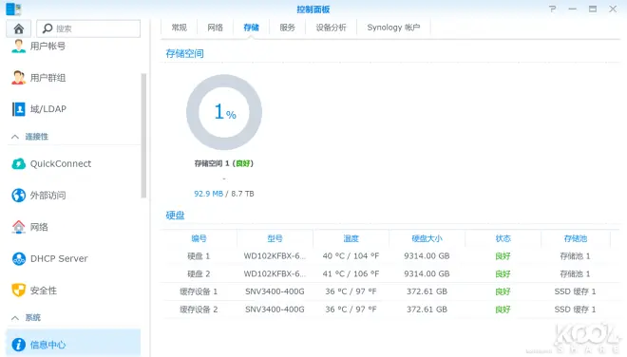Open 信息中心 info icon
627x357 pixels.
pyautogui.click(x=18, y=345)
